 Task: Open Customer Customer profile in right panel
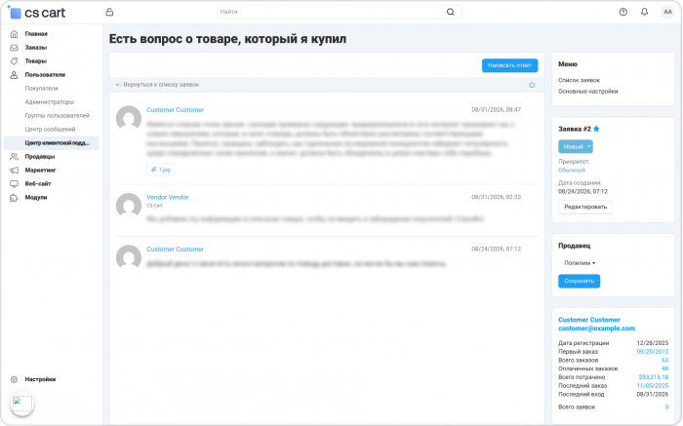pos(589,320)
